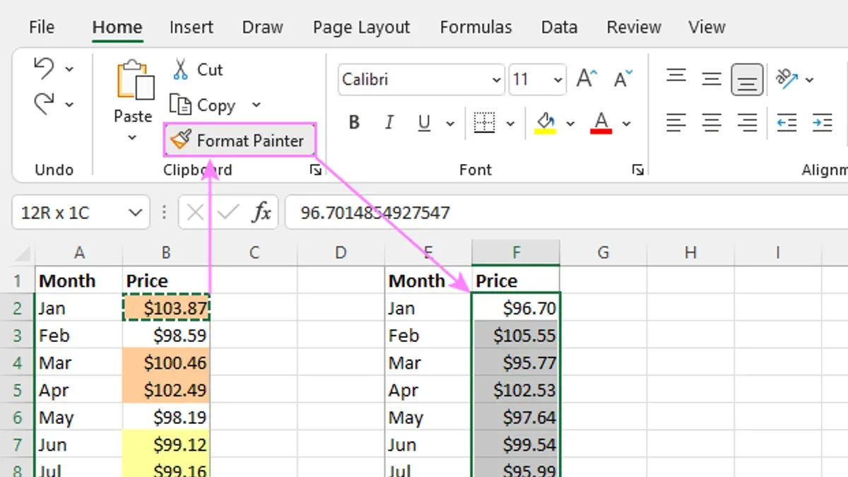Click the Align Left icon
Viewport: 848px width, 477px height.
[x=676, y=123]
